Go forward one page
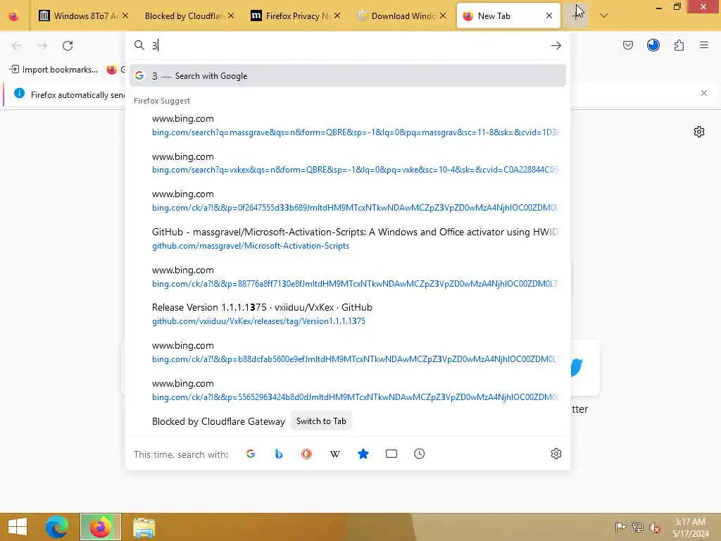The width and height of the screenshot is (721, 541). [42, 46]
